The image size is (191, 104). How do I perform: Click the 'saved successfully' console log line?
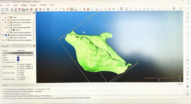pos(47,98)
